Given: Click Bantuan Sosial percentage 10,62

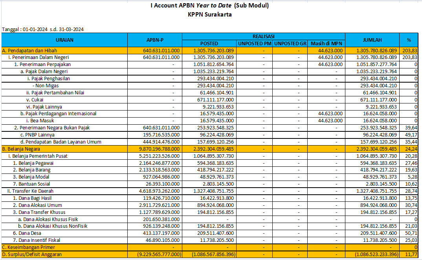Looking at the screenshot, I should pyautogui.click(x=411, y=184).
